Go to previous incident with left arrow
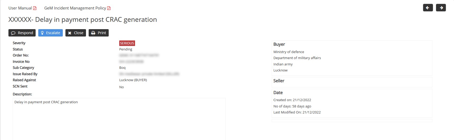 [428, 8]
